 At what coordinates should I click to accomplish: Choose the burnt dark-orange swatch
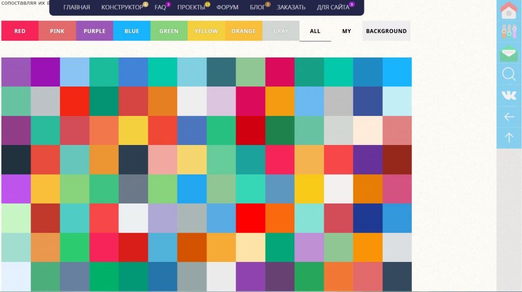click(192, 247)
